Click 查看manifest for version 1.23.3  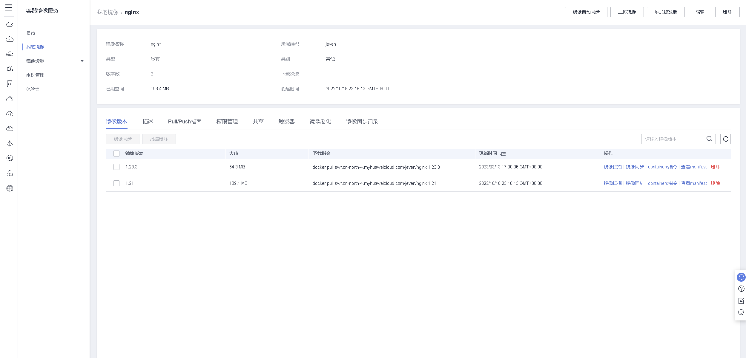[x=694, y=167]
